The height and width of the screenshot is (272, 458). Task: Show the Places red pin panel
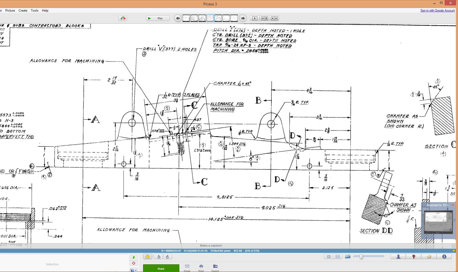(x=414, y=257)
